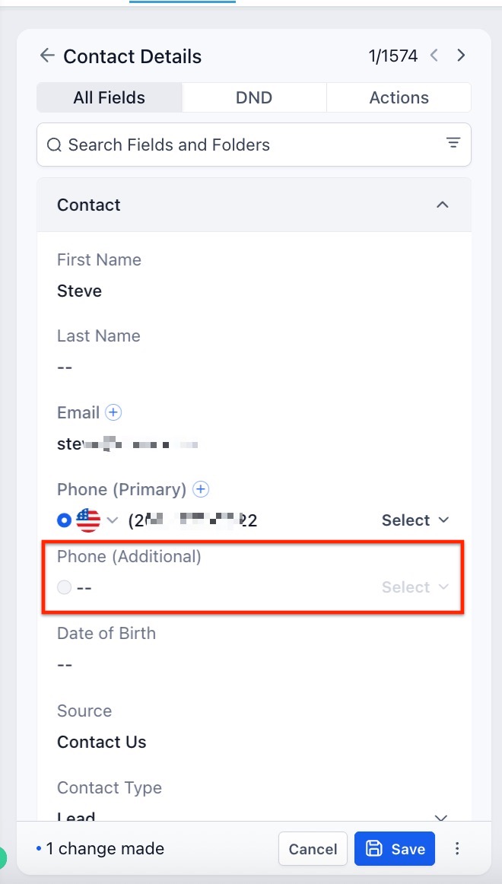Open the All Fields tab
The image size is (502, 884).
[110, 97]
